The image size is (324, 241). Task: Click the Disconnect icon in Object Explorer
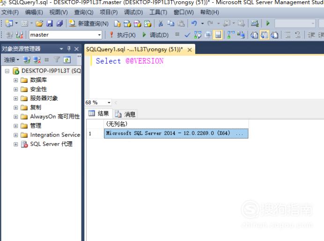click(x=37, y=60)
